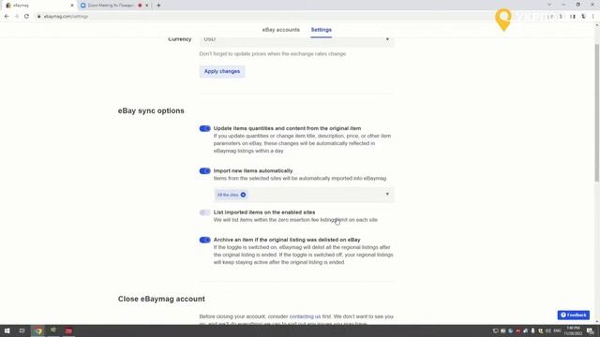Open the Windows Start menu
This screenshot has height=337, width=600.
coord(7,330)
